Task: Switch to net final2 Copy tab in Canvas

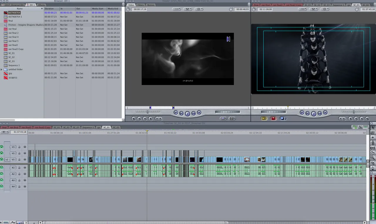Action: point(293,5)
